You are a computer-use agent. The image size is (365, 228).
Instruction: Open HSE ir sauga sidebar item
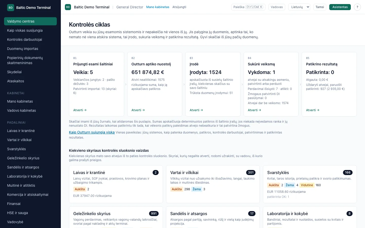[x=30, y=213]
